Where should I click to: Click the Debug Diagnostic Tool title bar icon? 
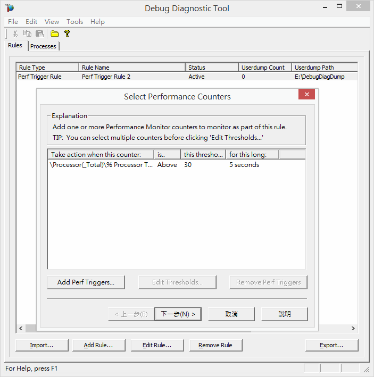tap(10, 8)
